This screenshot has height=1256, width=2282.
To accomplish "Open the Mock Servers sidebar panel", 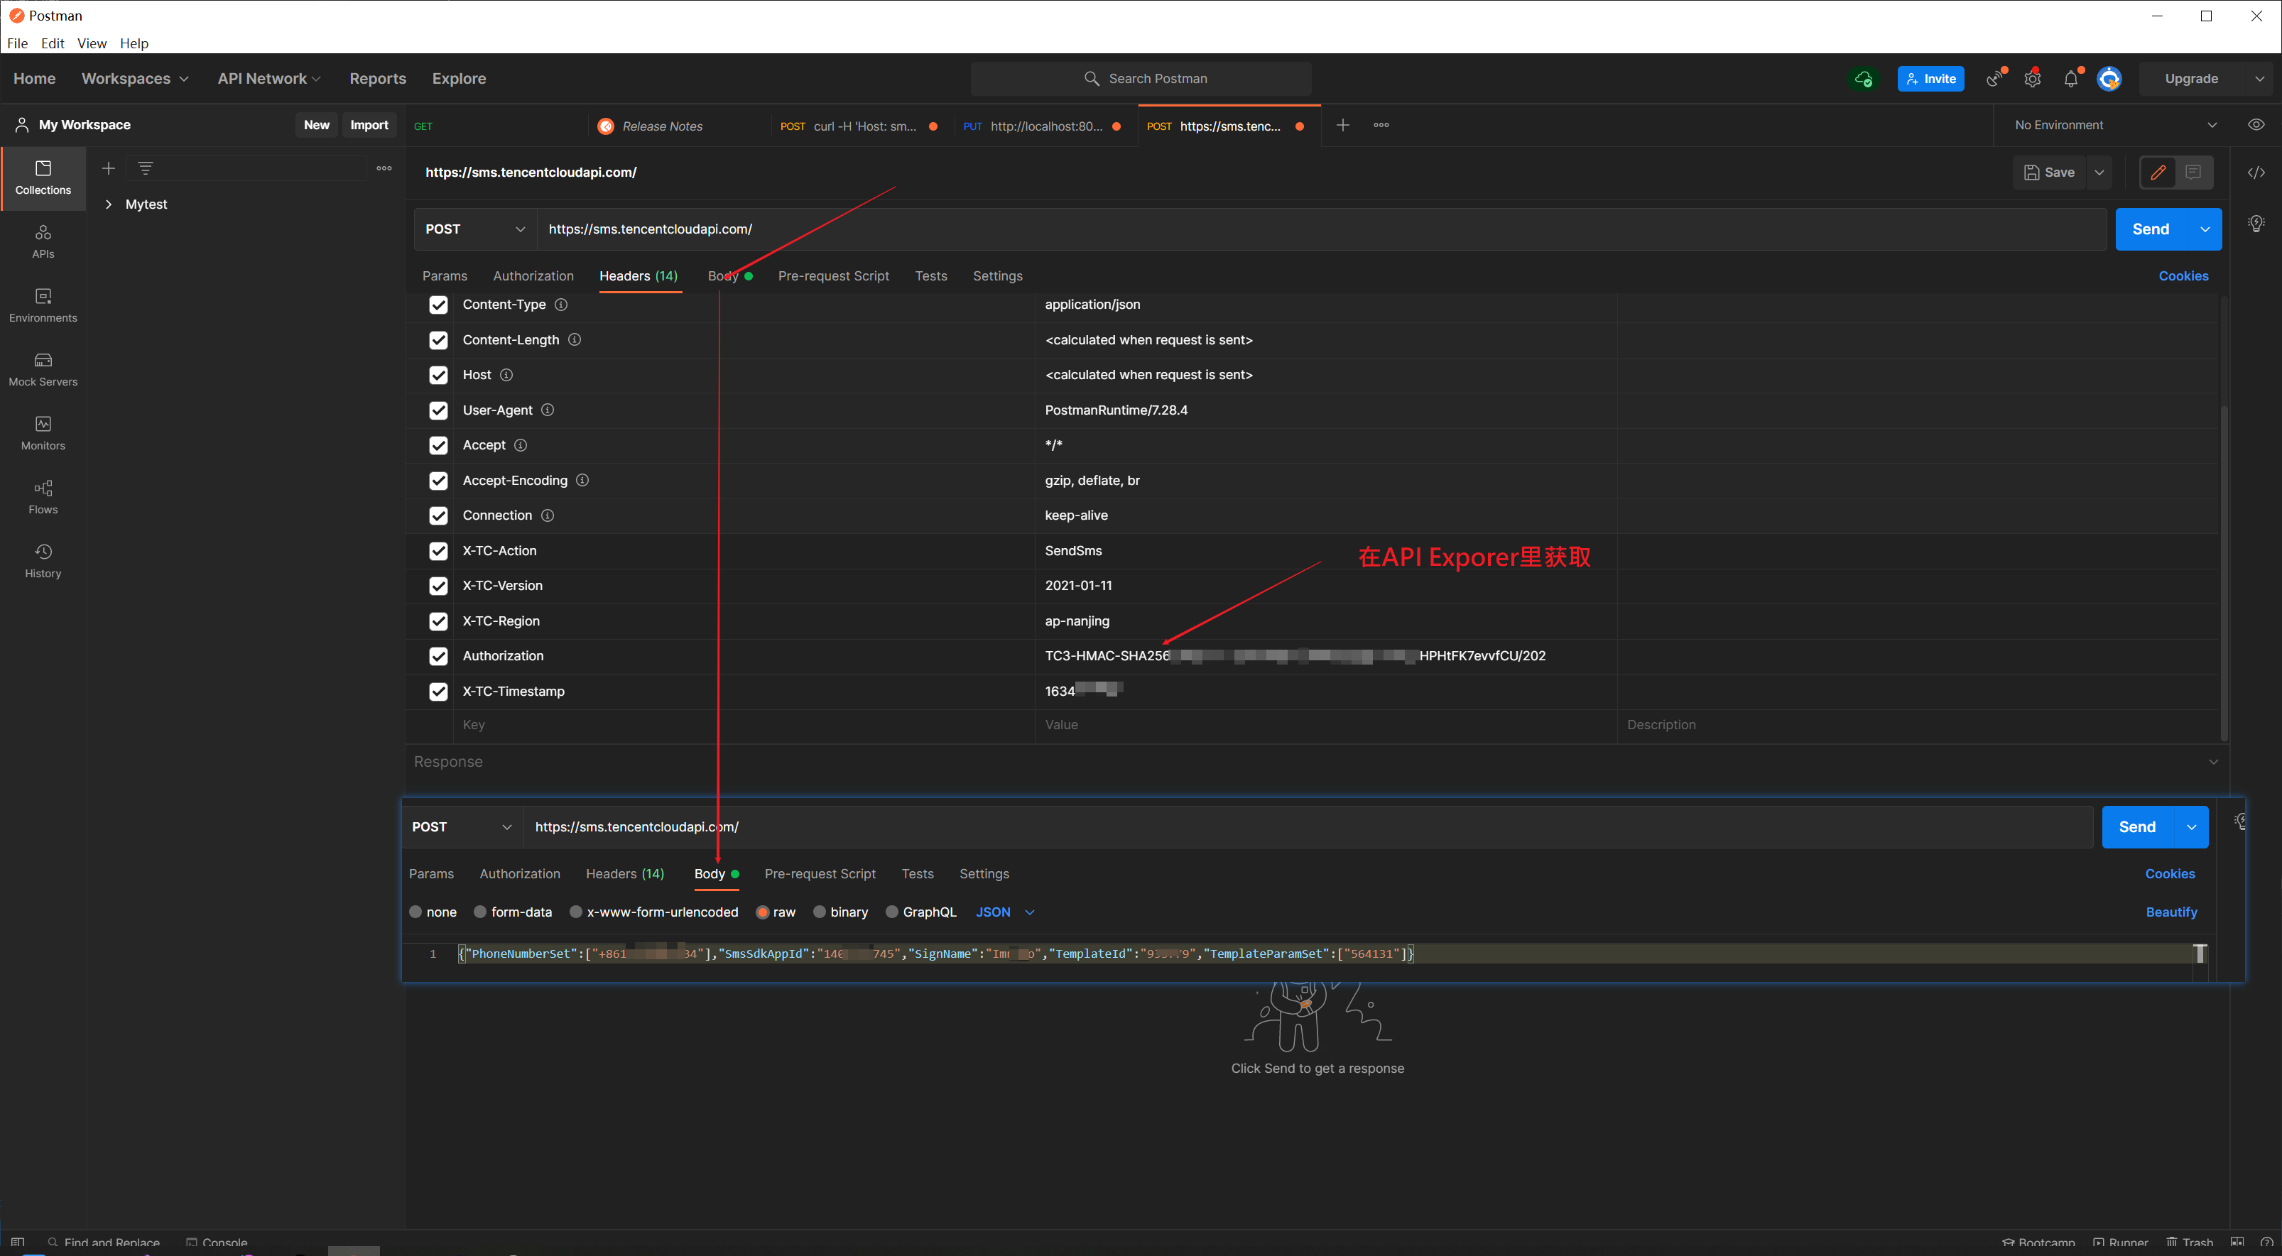I will point(43,368).
